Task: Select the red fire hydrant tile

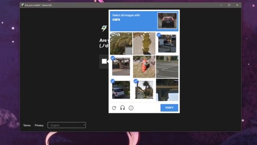Action: coord(144,66)
